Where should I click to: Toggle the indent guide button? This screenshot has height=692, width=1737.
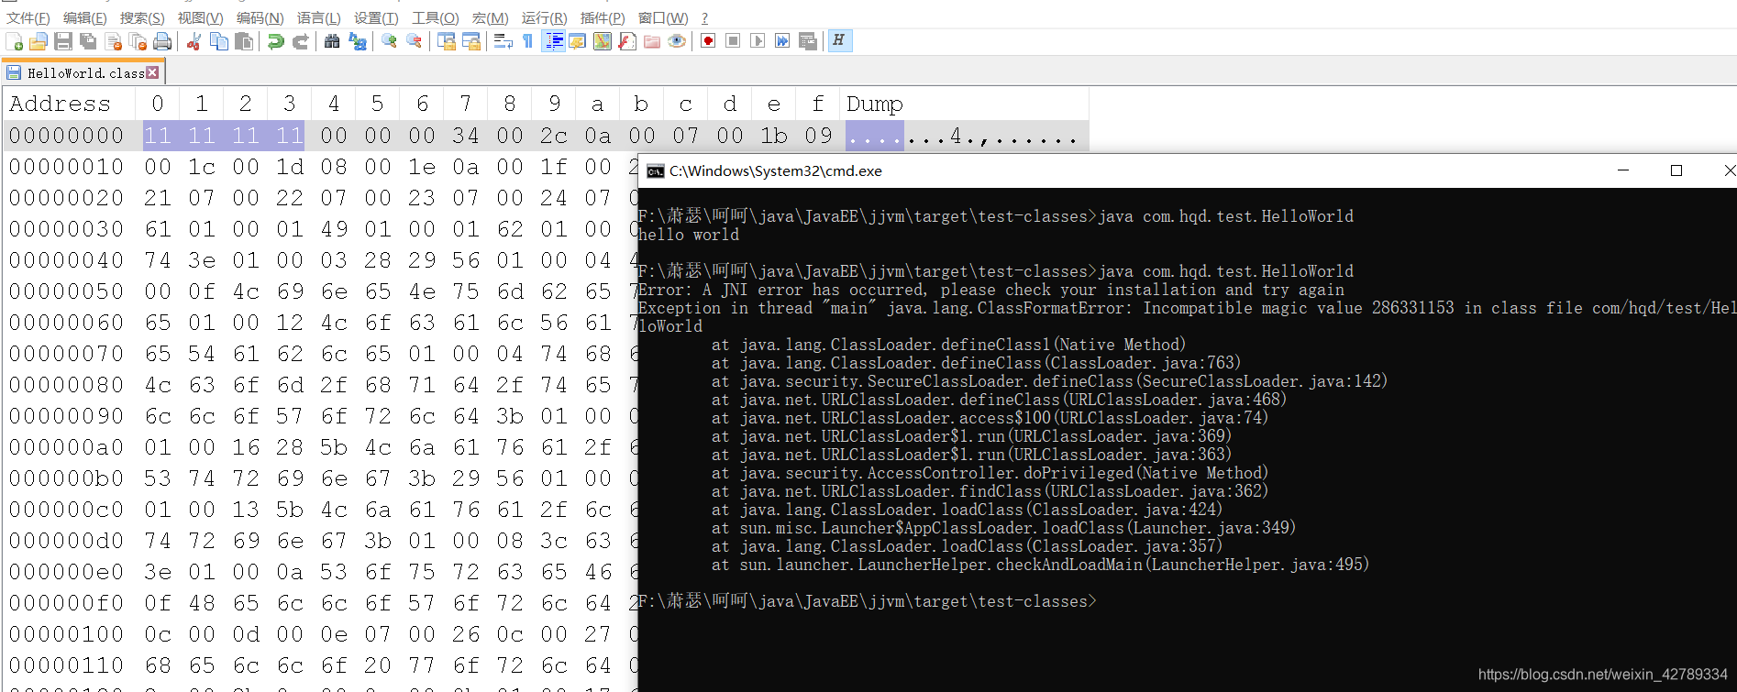pos(553,41)
